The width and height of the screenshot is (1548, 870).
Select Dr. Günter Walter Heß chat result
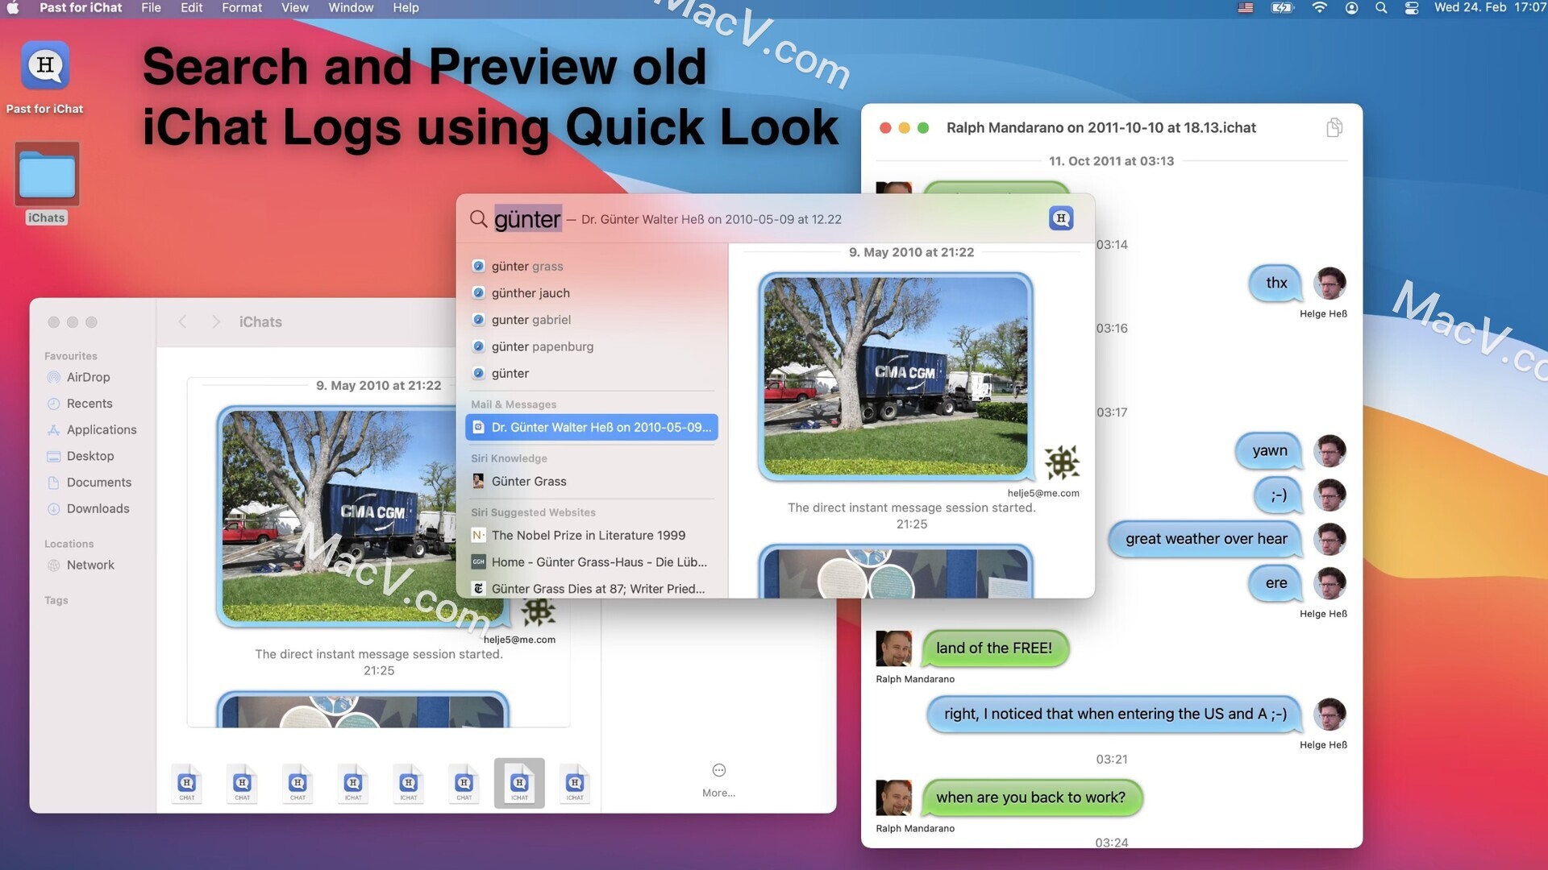[592, 428]
